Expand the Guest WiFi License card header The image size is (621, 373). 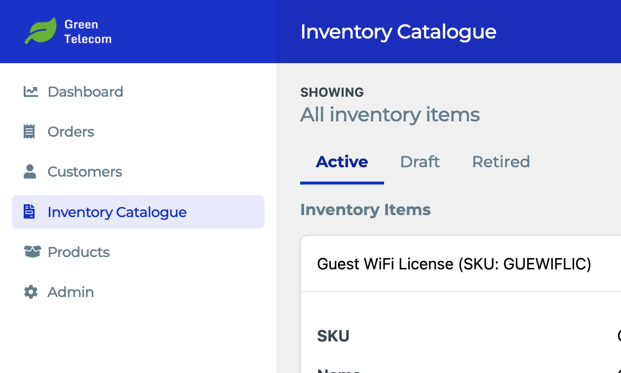coord(461,264)
